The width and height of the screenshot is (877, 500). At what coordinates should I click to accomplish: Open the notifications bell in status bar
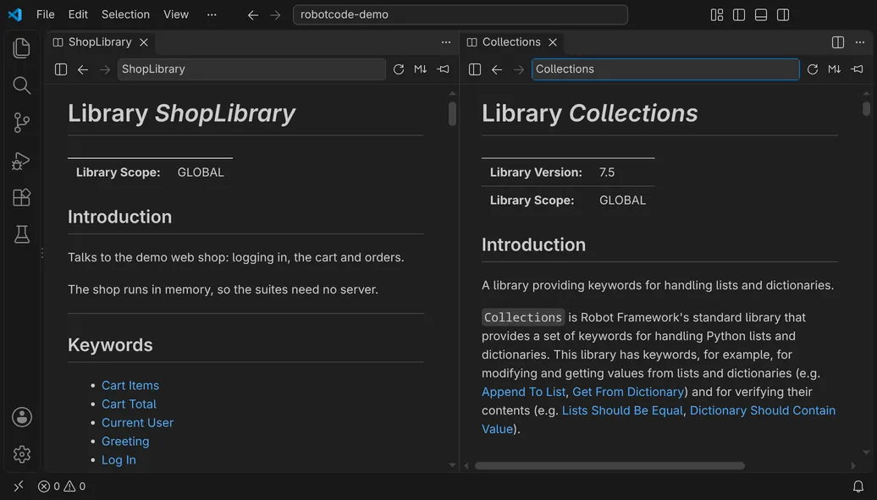pos(858,486)
